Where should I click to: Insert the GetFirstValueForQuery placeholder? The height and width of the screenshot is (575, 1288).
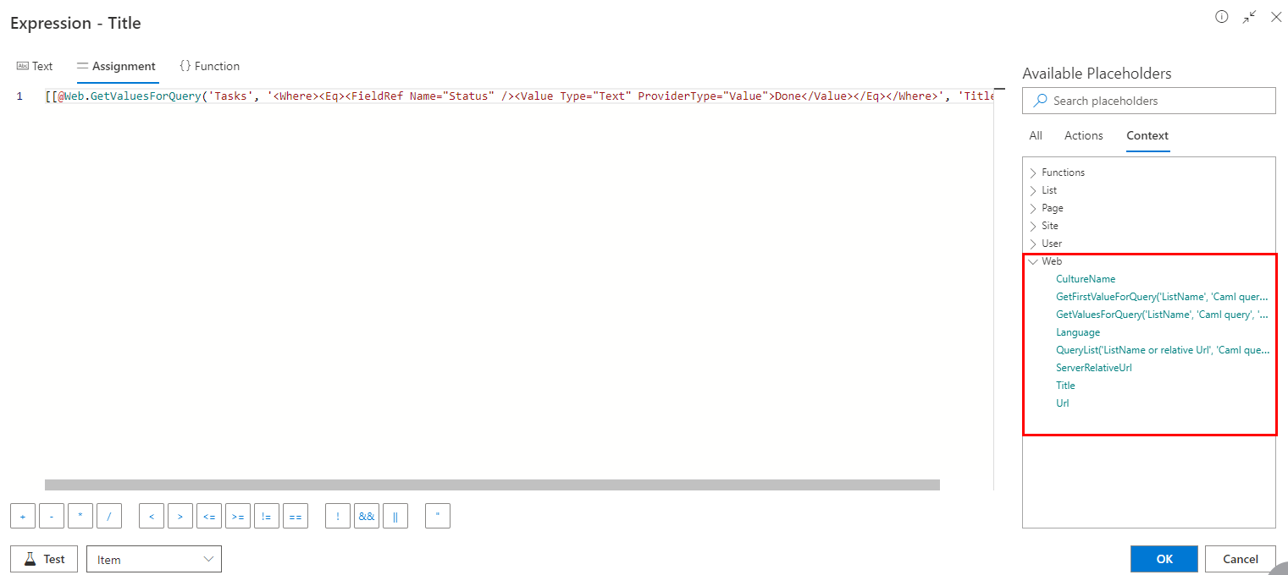pyautogui.click(x=1163, y=297)
